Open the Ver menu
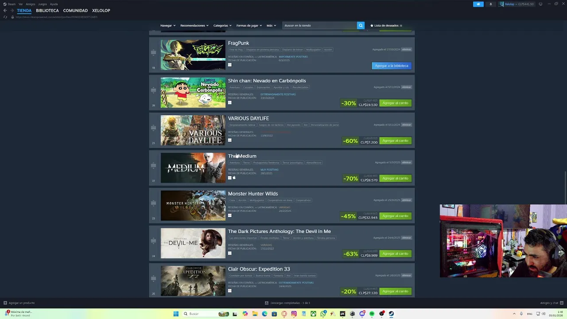The image size is (567, 319). coord(20,4)
